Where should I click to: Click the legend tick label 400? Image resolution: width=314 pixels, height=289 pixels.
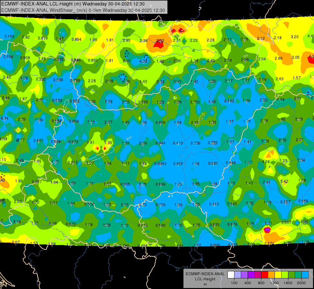coord(248,283)
